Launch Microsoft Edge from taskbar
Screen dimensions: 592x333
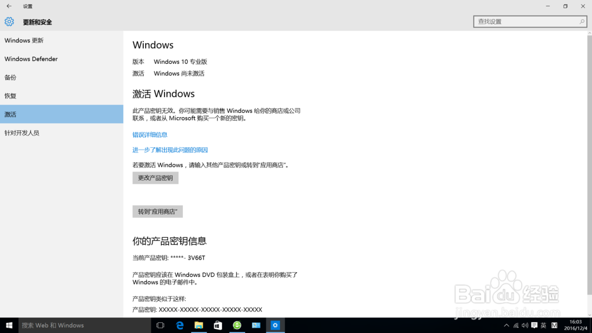[180, 325]
